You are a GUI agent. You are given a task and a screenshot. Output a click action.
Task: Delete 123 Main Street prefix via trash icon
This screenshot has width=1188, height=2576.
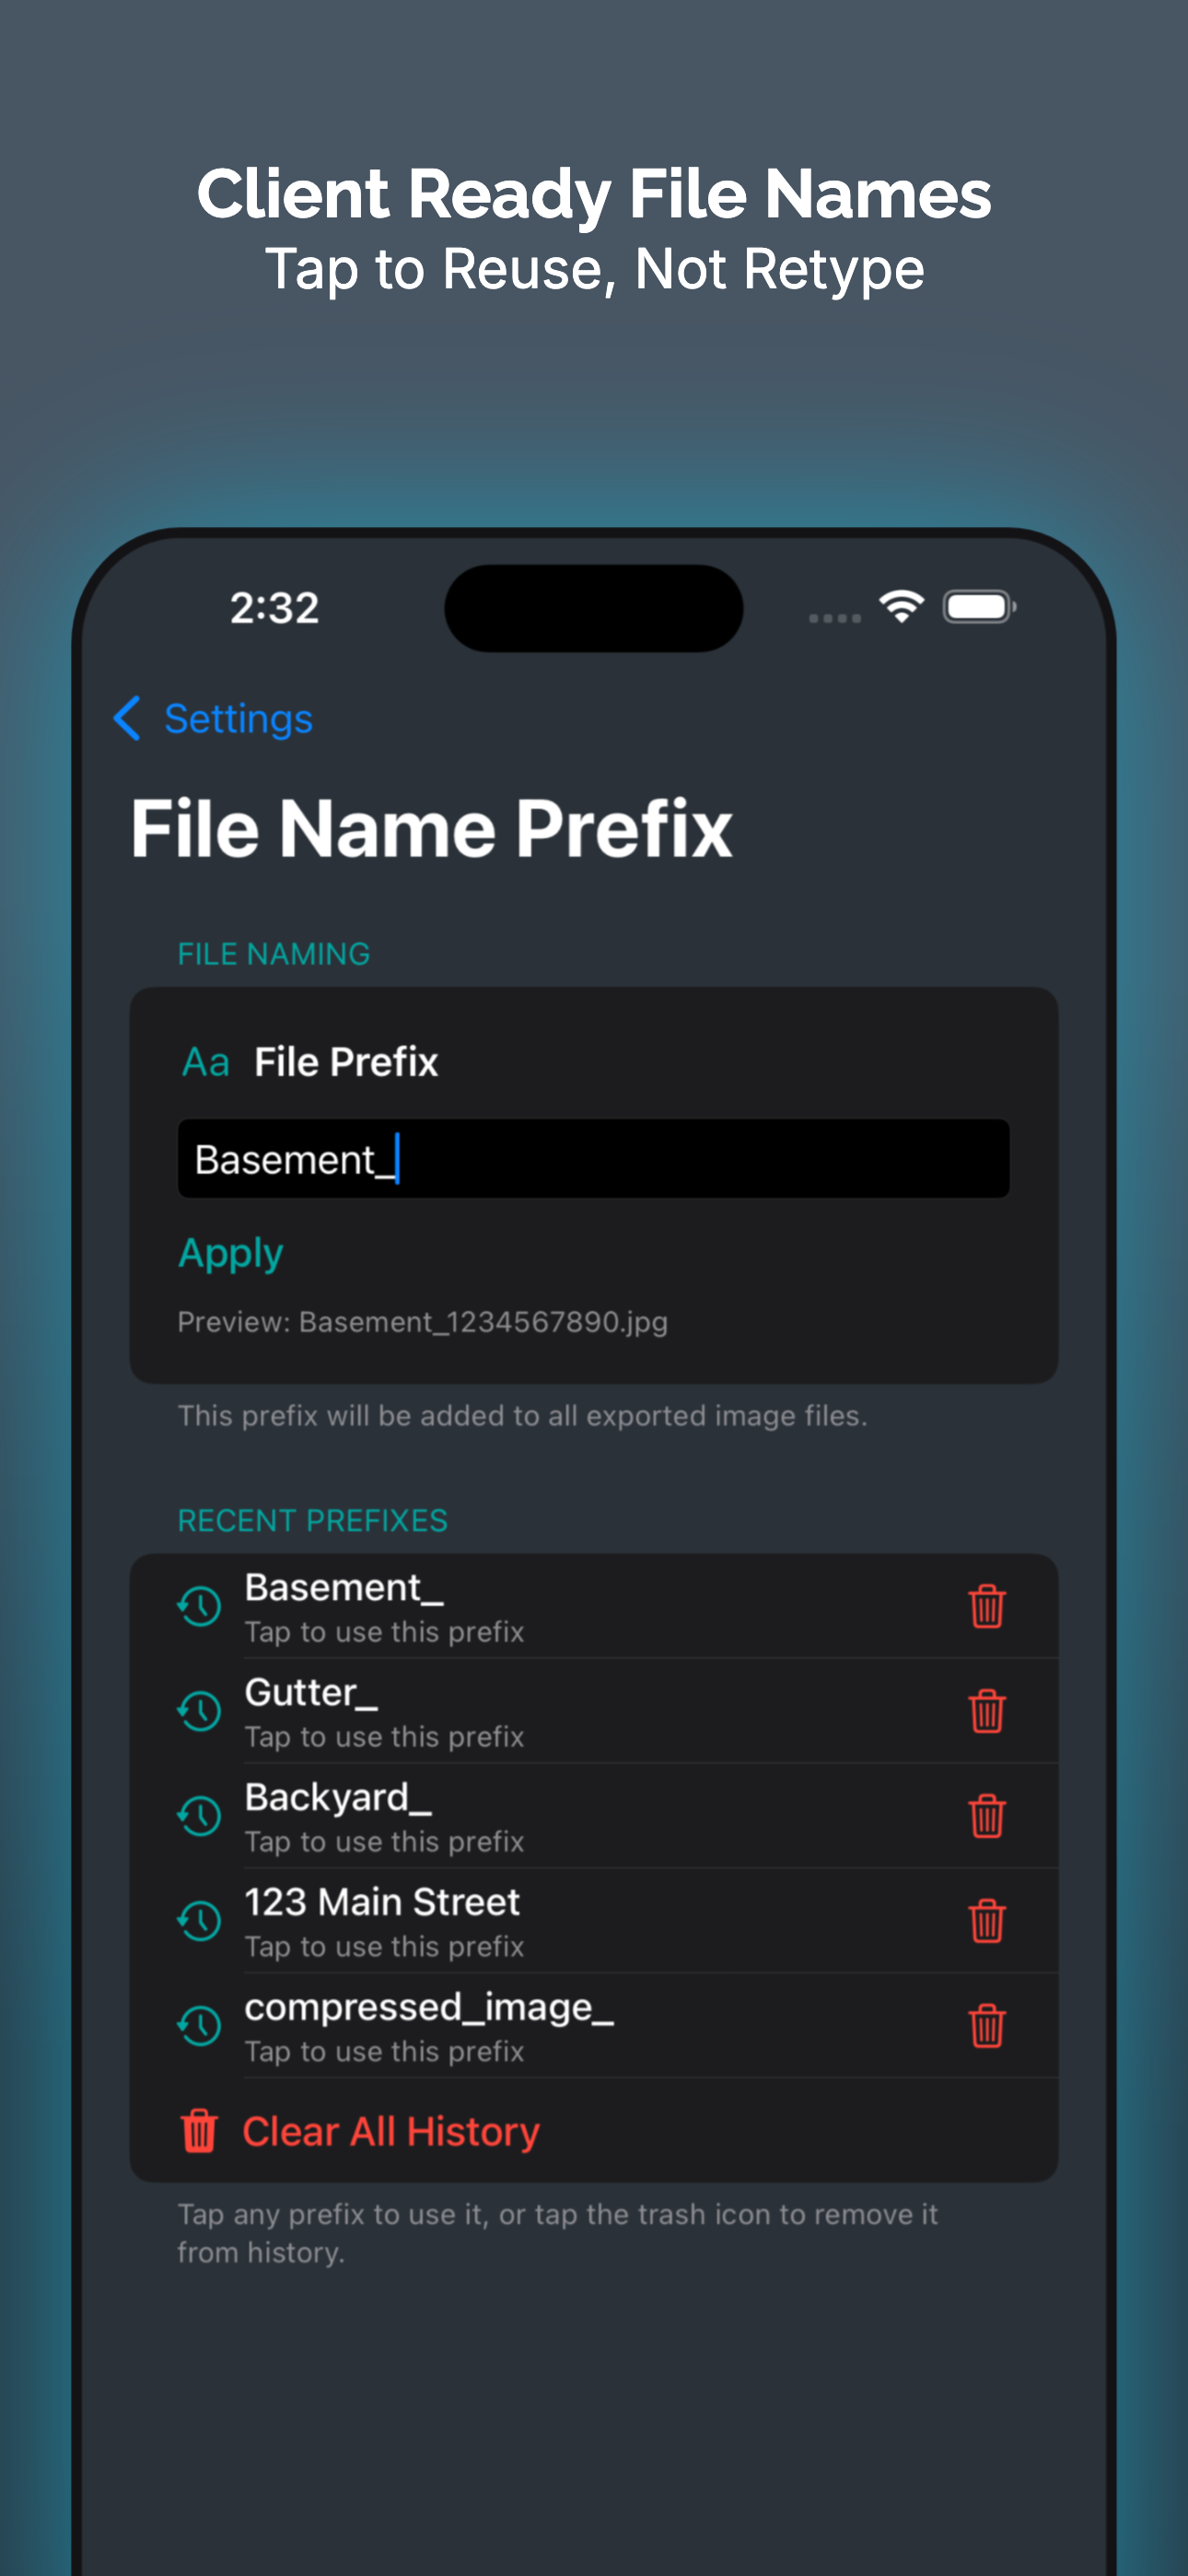pos(986,1921)
